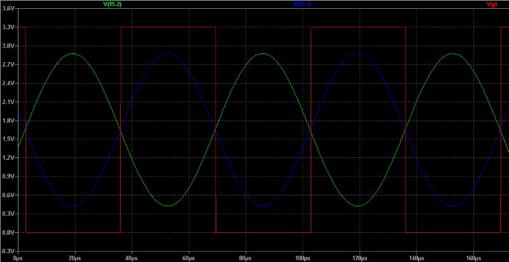The height and width of the screenshot is (262, 509).
Task: Click the 3.6V label on vertical axis
Action: coord(8,9)
